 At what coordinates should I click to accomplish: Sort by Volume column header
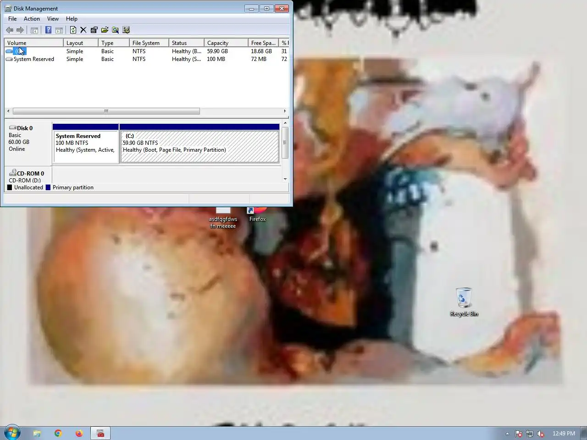34,43
